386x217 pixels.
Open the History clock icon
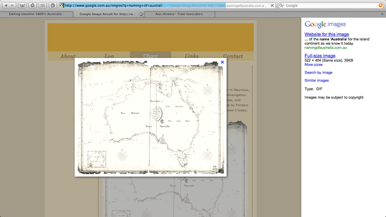(x=52, y=5)
